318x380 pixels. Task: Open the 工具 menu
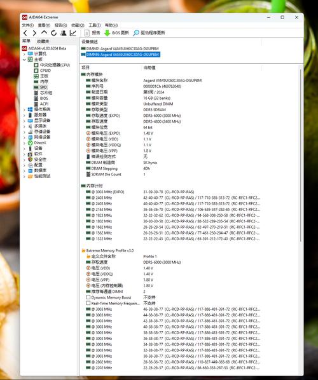coord(94,25)
